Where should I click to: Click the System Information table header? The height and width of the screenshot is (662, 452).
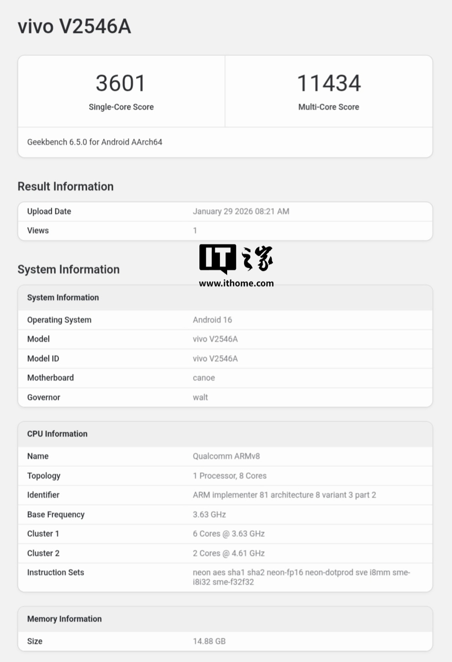[x=63, y=297]
